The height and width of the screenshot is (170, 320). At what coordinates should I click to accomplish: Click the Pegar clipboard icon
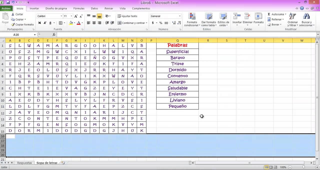(5, 16)
